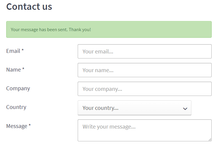Select the 'Your country...' placeholder text
The height and width of the screenshot is (144, 220).
point(100,108)
